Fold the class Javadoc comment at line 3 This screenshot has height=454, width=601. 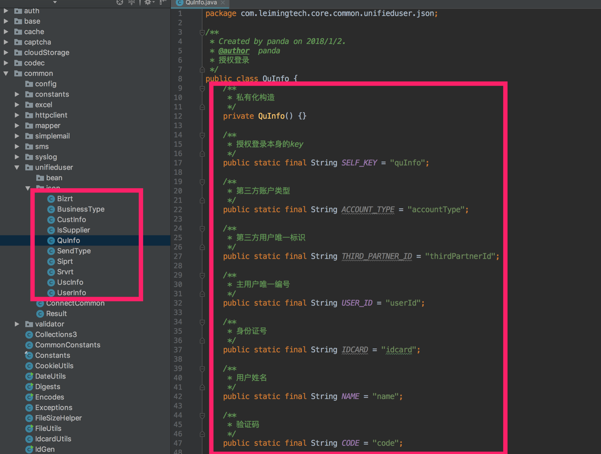(x=202, y=32)
